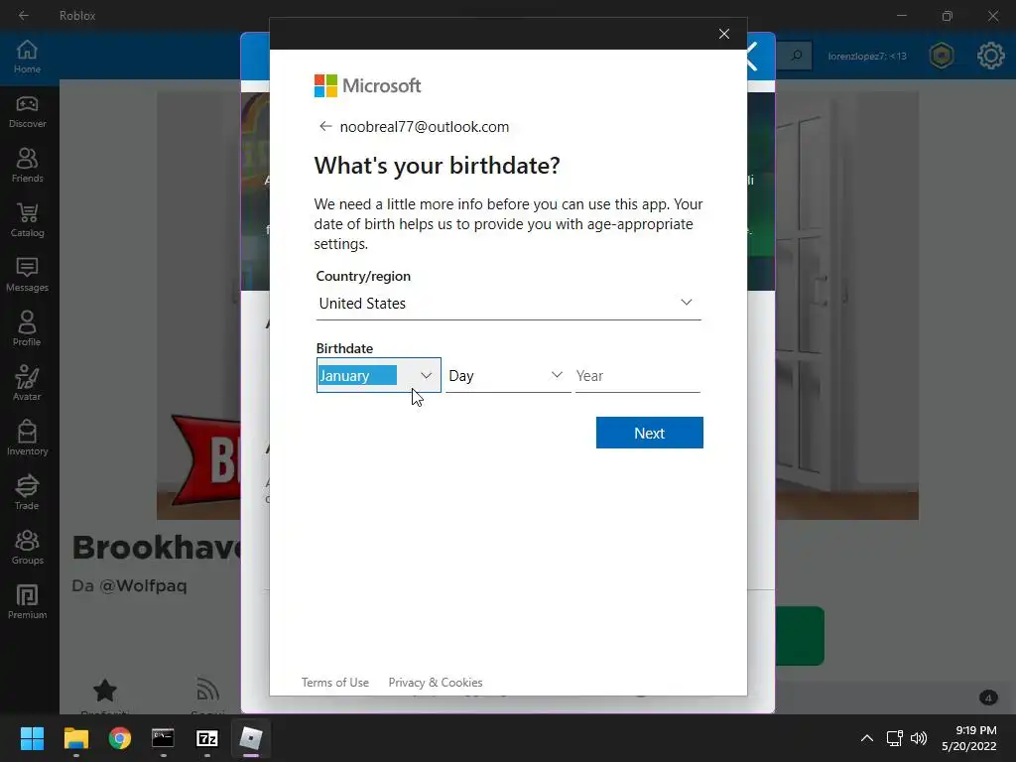Click the Year input field
The height and width of the screenshot is (762, 1016).
pos(638,376)
